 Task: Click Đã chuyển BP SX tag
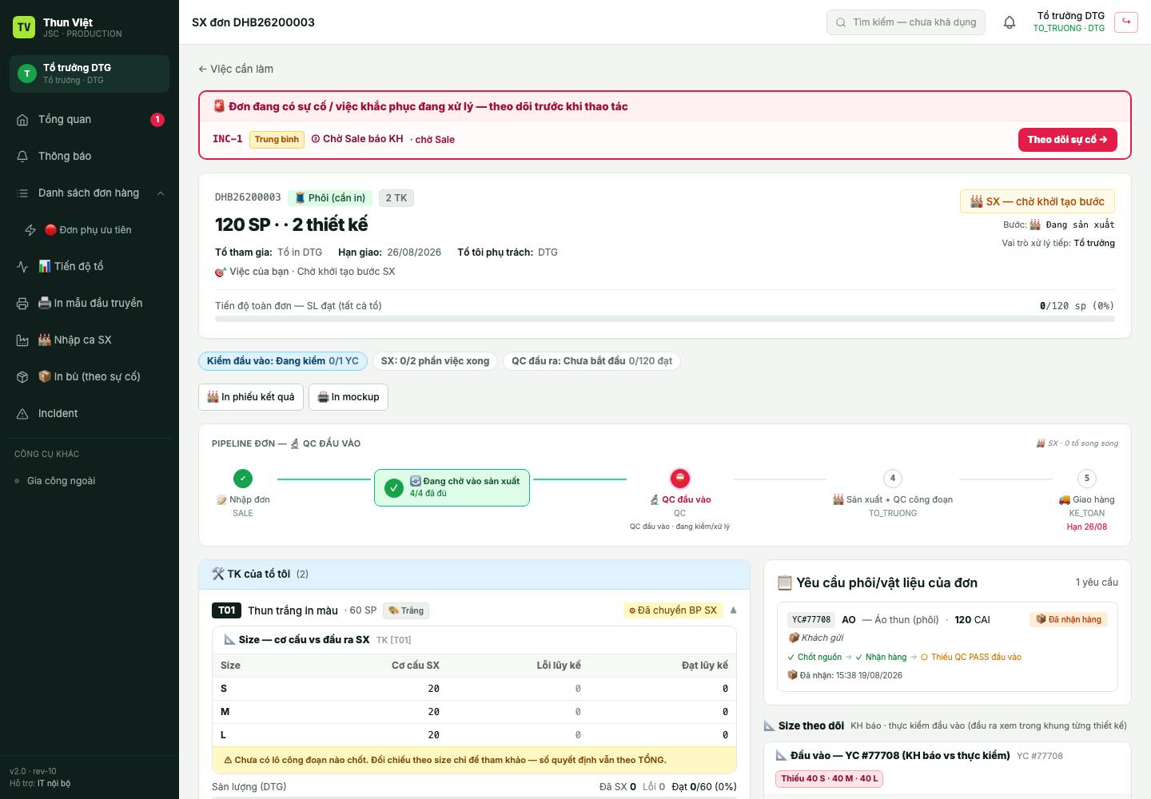(673, 610)
